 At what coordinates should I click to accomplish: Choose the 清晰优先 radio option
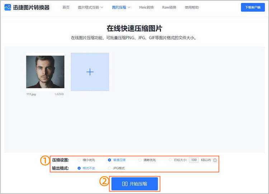click(140, 160)
